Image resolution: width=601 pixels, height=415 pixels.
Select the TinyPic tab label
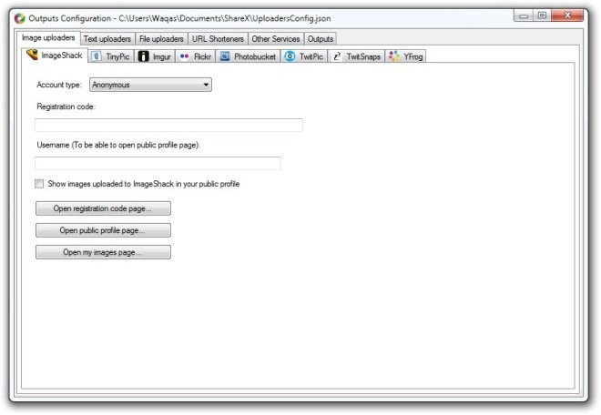point(117,56)
